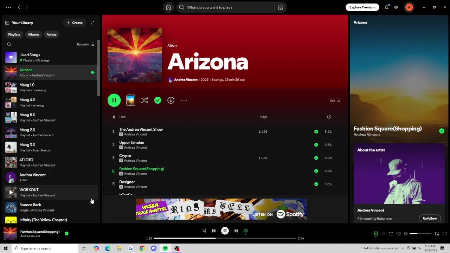
Task: Click the Ring My Bell Spotify ad banner
Action: tap(221, 209)
